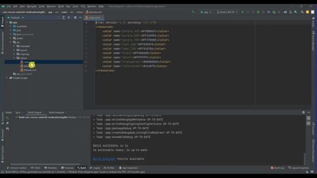Click the Build panel green hammer rebuild icon

point(7,118)
